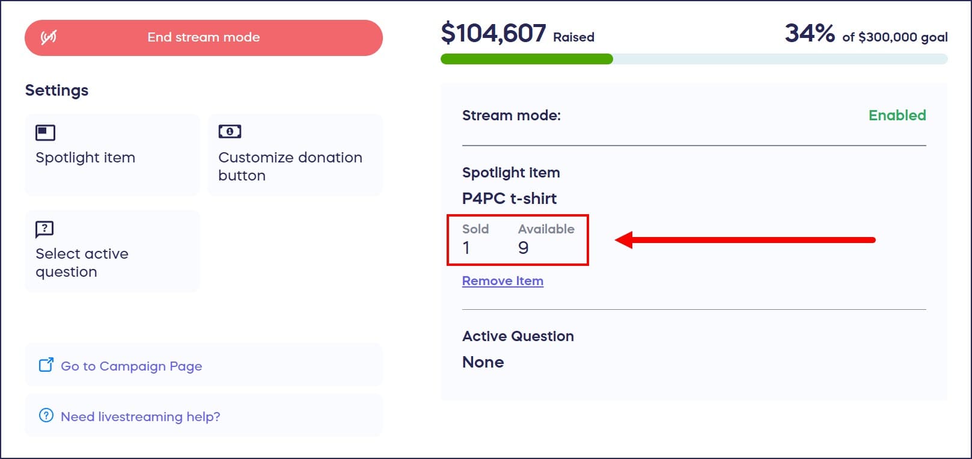Click the $104,607 Raised amount

[x=494, y=34]
